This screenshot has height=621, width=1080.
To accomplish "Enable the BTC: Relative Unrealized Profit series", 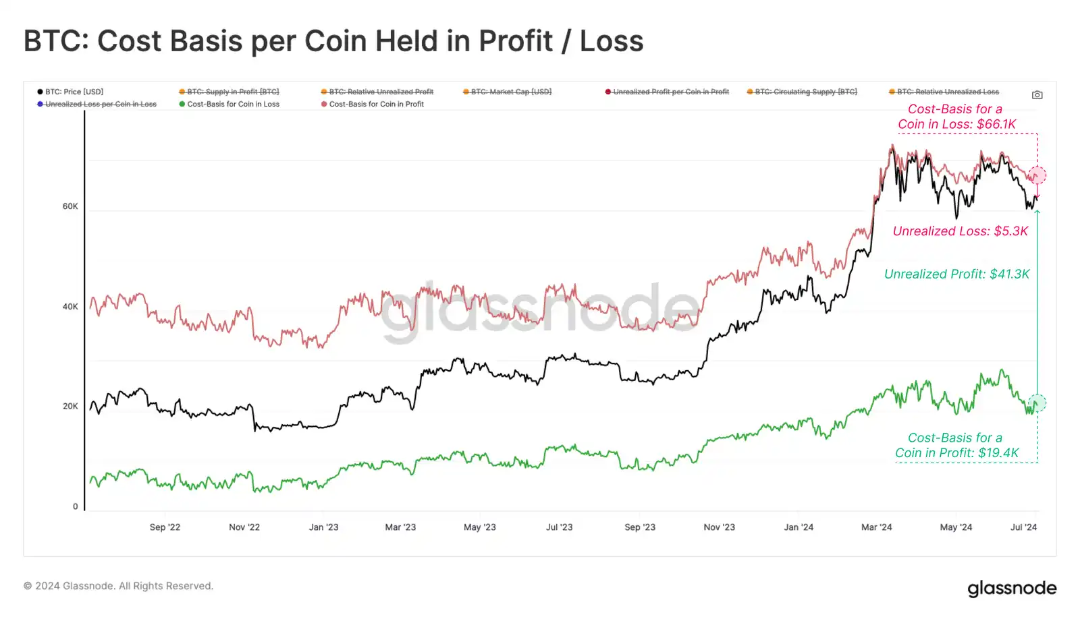I will coord(381,92).
